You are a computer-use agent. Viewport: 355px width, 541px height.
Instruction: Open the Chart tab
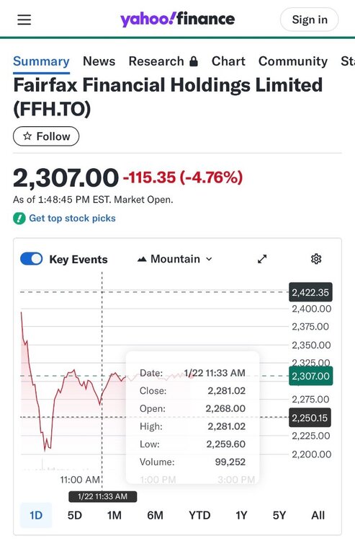[228, 61]
